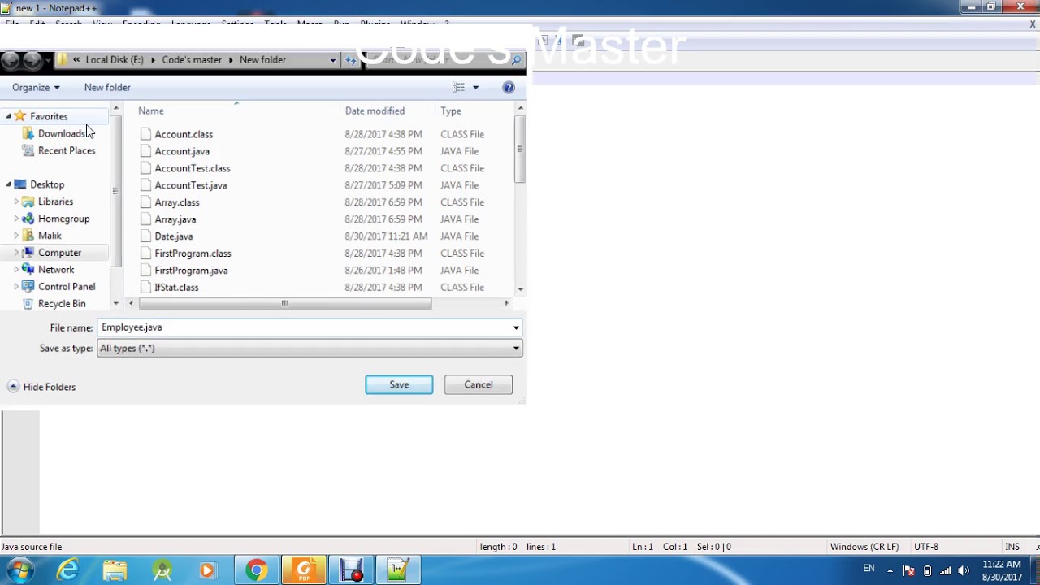Click the file list horizontal scrollbar thumb
Viewport: 1040px width, 585px height.
285,303
